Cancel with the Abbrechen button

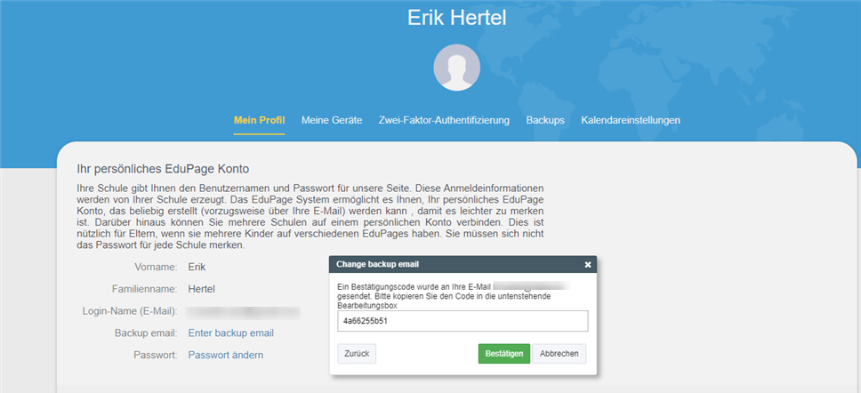pos(559,354)
